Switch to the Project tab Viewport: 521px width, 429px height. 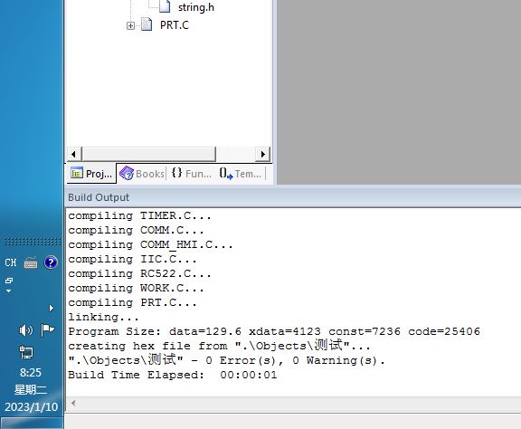pos(91,174)
